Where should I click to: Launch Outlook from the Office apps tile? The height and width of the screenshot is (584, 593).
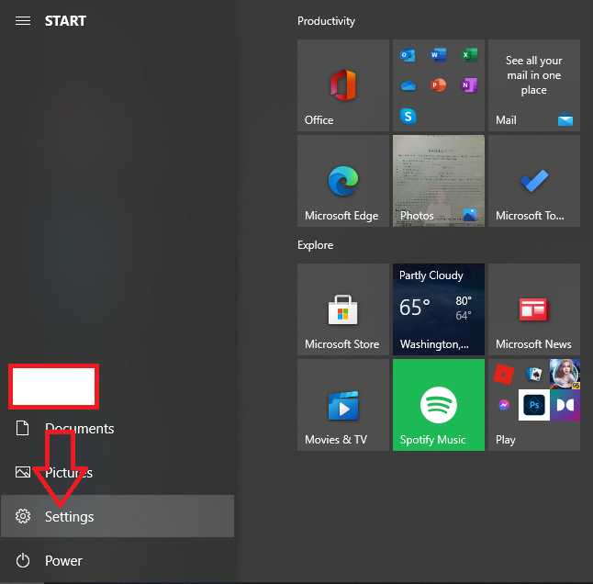click(408, 55)
